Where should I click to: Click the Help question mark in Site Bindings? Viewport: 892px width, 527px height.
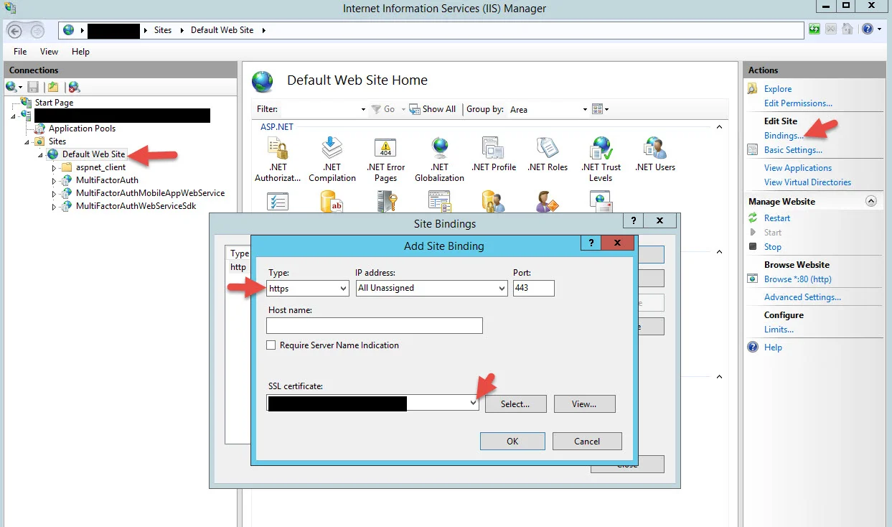[x=634, y=221]
